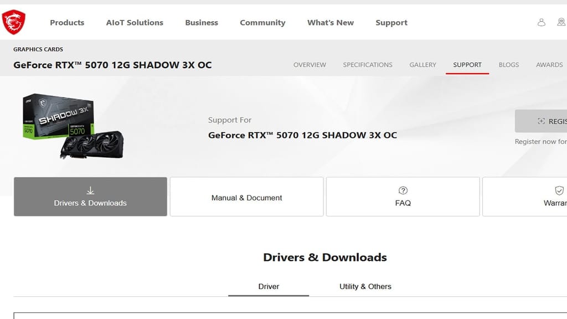Open the Community menu
The image size is (567, 319).
[x=262, y=22]
